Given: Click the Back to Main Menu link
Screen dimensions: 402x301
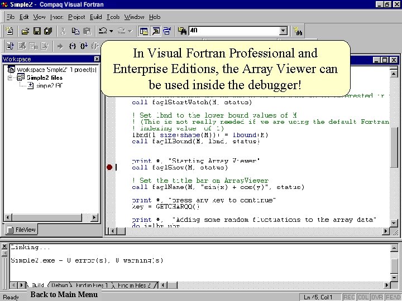Looking at the screenshot, I should coord(64,294).
